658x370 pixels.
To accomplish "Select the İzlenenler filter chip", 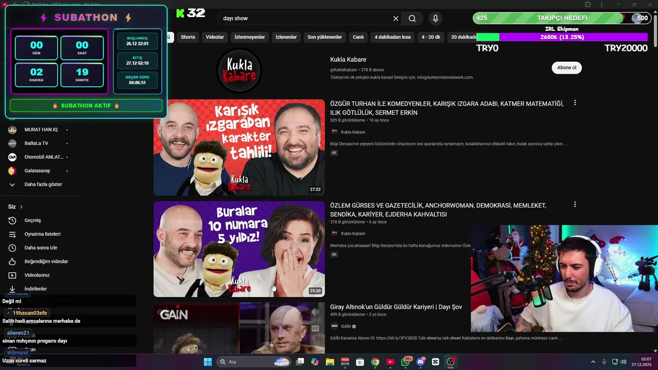I will coord(286,37).
